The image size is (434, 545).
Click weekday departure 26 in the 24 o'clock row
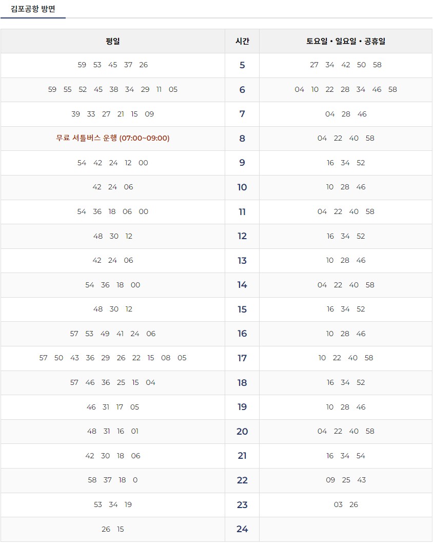(105, 529)
